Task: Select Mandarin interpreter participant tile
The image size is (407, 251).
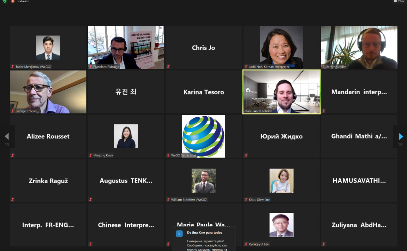Action: (359, 92)
